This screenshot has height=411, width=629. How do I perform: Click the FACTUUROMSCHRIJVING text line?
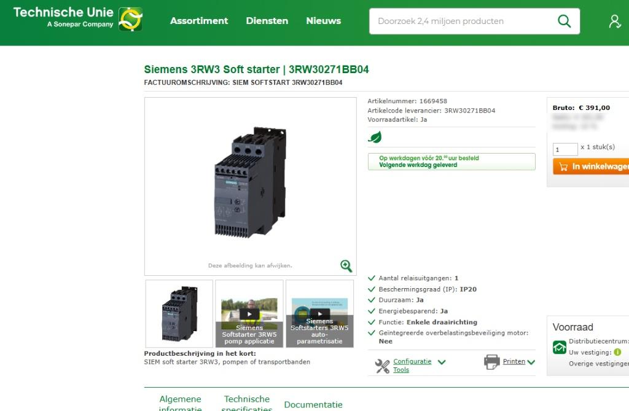(243, 82)
